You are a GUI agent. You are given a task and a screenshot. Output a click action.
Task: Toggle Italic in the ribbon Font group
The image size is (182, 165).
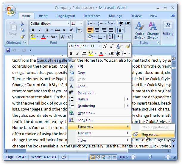[x=40, y=30]
